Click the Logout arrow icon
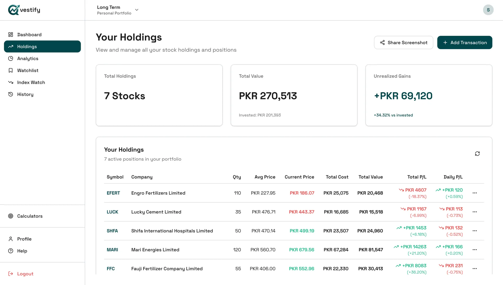 pos(11,274)
